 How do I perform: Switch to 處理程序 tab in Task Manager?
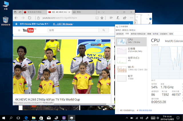click(x=120, y=34)
